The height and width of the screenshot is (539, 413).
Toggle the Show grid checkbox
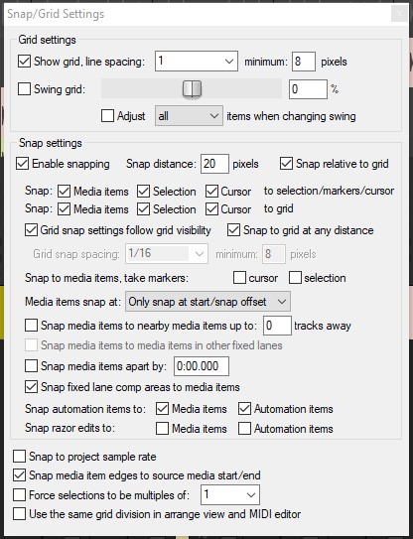click(x=24, y=62)
